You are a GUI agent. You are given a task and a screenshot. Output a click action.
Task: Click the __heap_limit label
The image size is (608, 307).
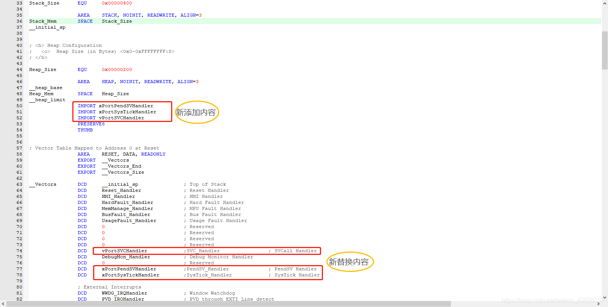[47, 100]
